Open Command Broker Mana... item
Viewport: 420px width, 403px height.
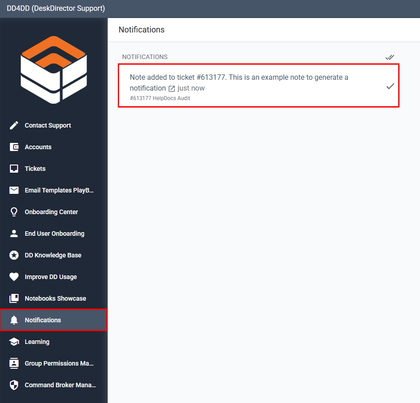coord(54,385)
